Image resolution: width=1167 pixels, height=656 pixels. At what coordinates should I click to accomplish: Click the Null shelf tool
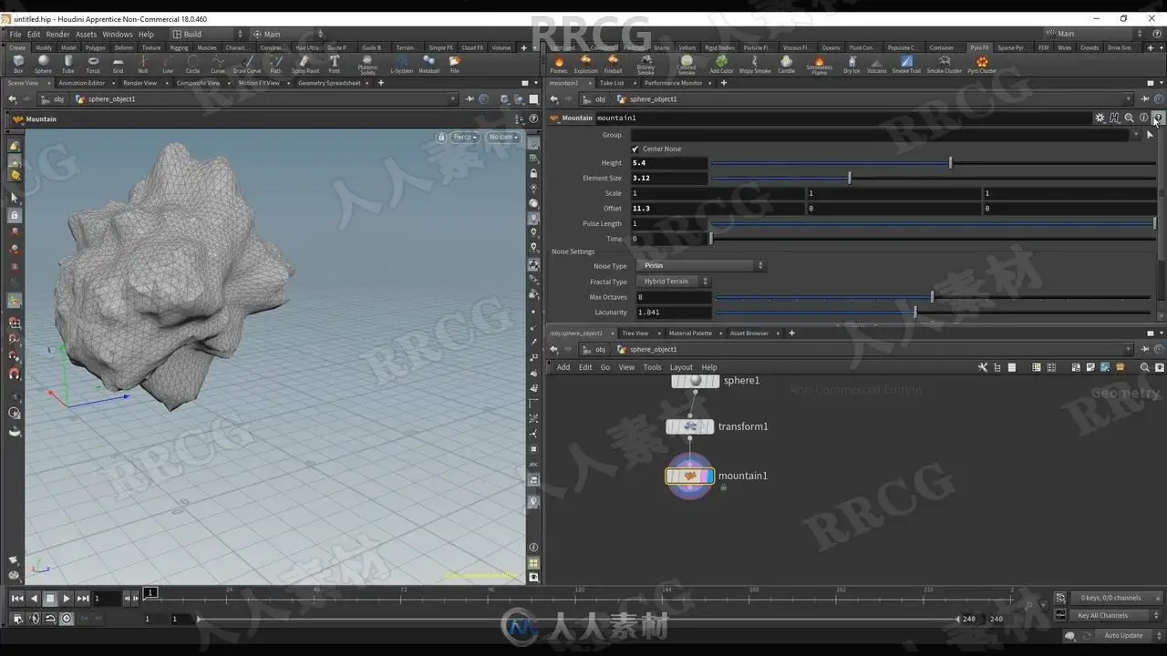click(x=142, y=64)
